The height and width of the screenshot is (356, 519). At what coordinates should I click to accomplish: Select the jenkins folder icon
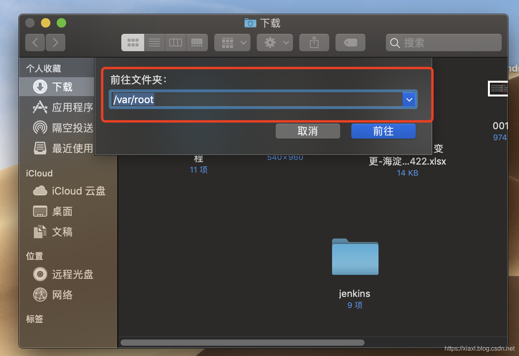point(355,257)
